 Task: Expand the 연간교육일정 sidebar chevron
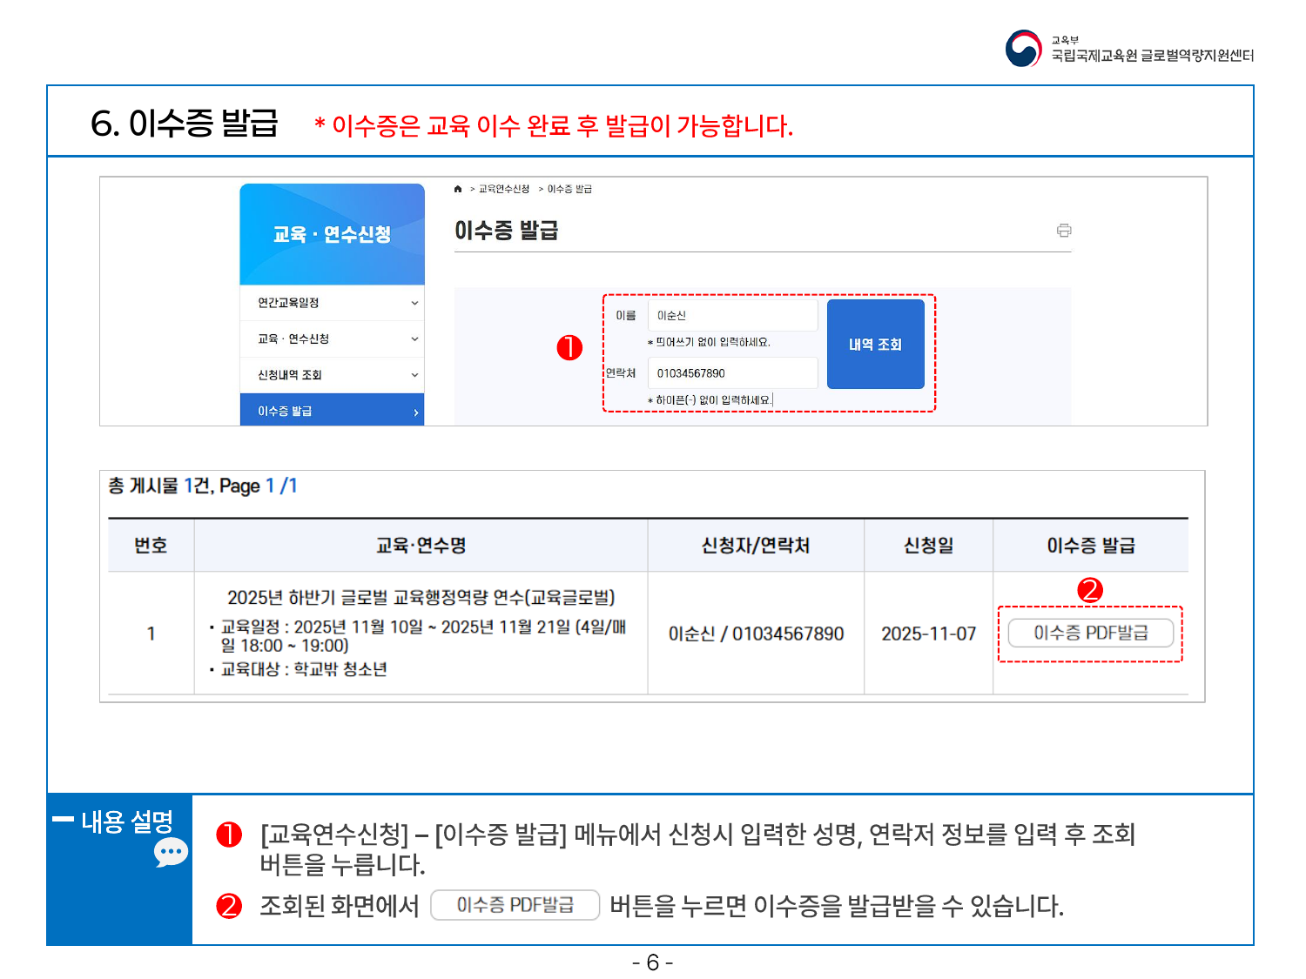(414, 303)
